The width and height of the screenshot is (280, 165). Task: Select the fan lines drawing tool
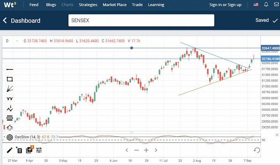pyautogui.click(x=10, y=89)
